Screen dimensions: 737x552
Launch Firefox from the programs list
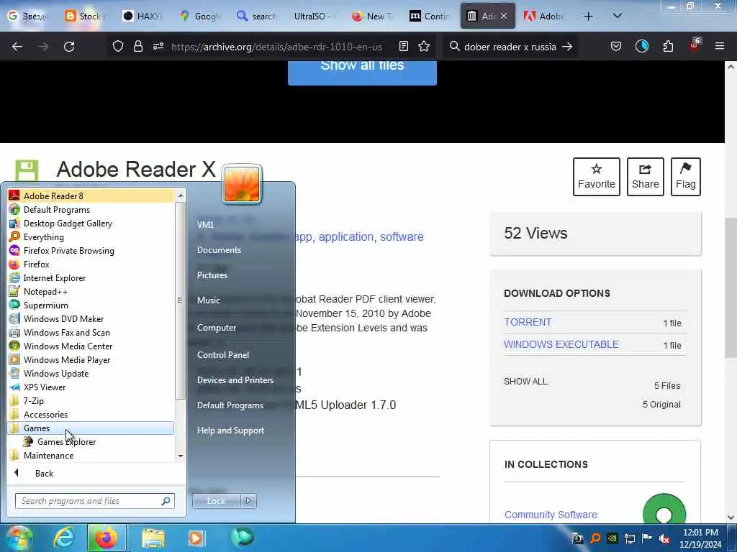[x=90, y=264]
